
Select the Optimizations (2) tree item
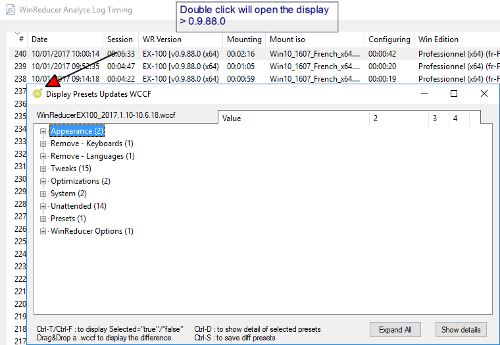80,181
